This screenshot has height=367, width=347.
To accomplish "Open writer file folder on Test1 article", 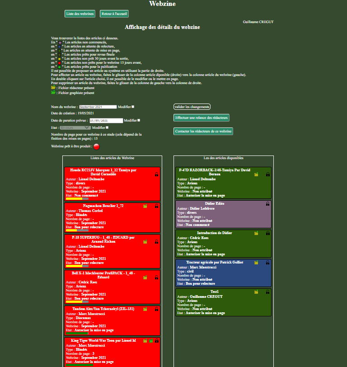I will coord(256,292).
